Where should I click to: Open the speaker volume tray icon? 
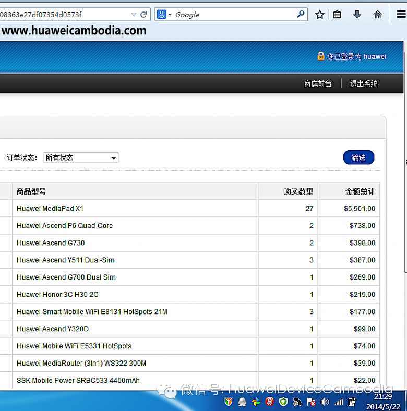coord(325,402)
